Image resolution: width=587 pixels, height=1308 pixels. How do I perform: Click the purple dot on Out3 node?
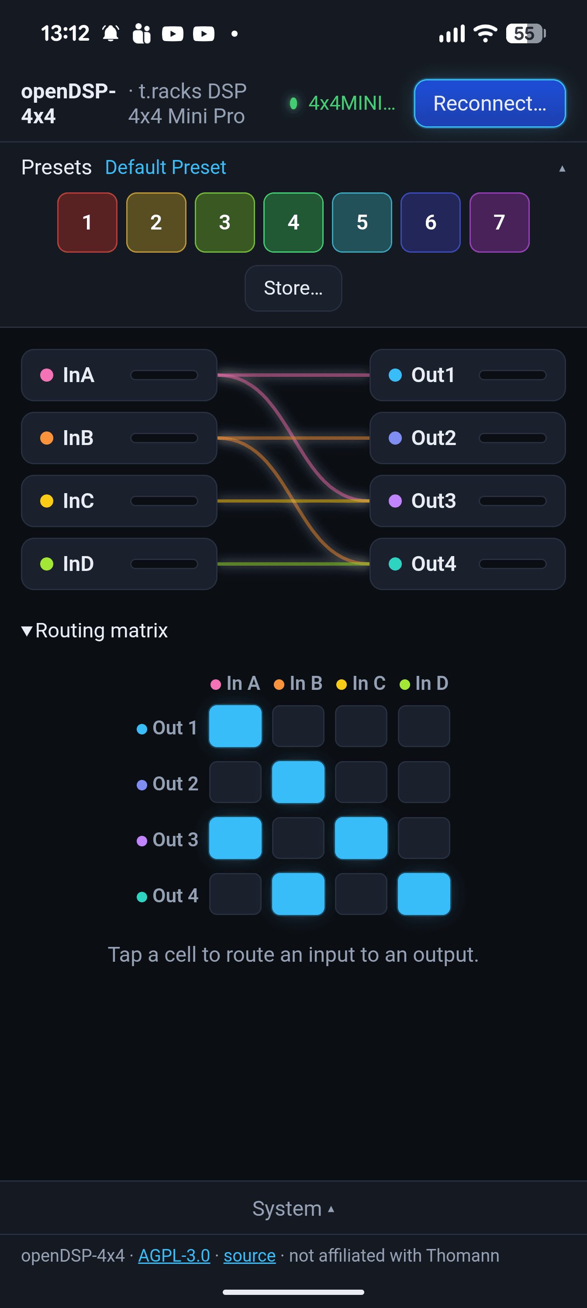[x=395, y=501]
